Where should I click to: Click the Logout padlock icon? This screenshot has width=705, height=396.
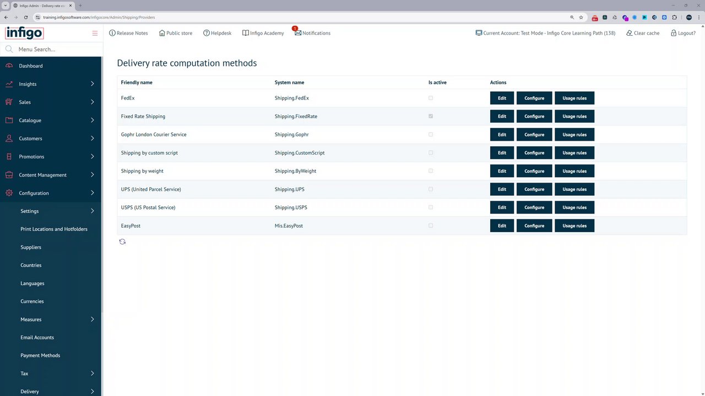pos(673,33)
